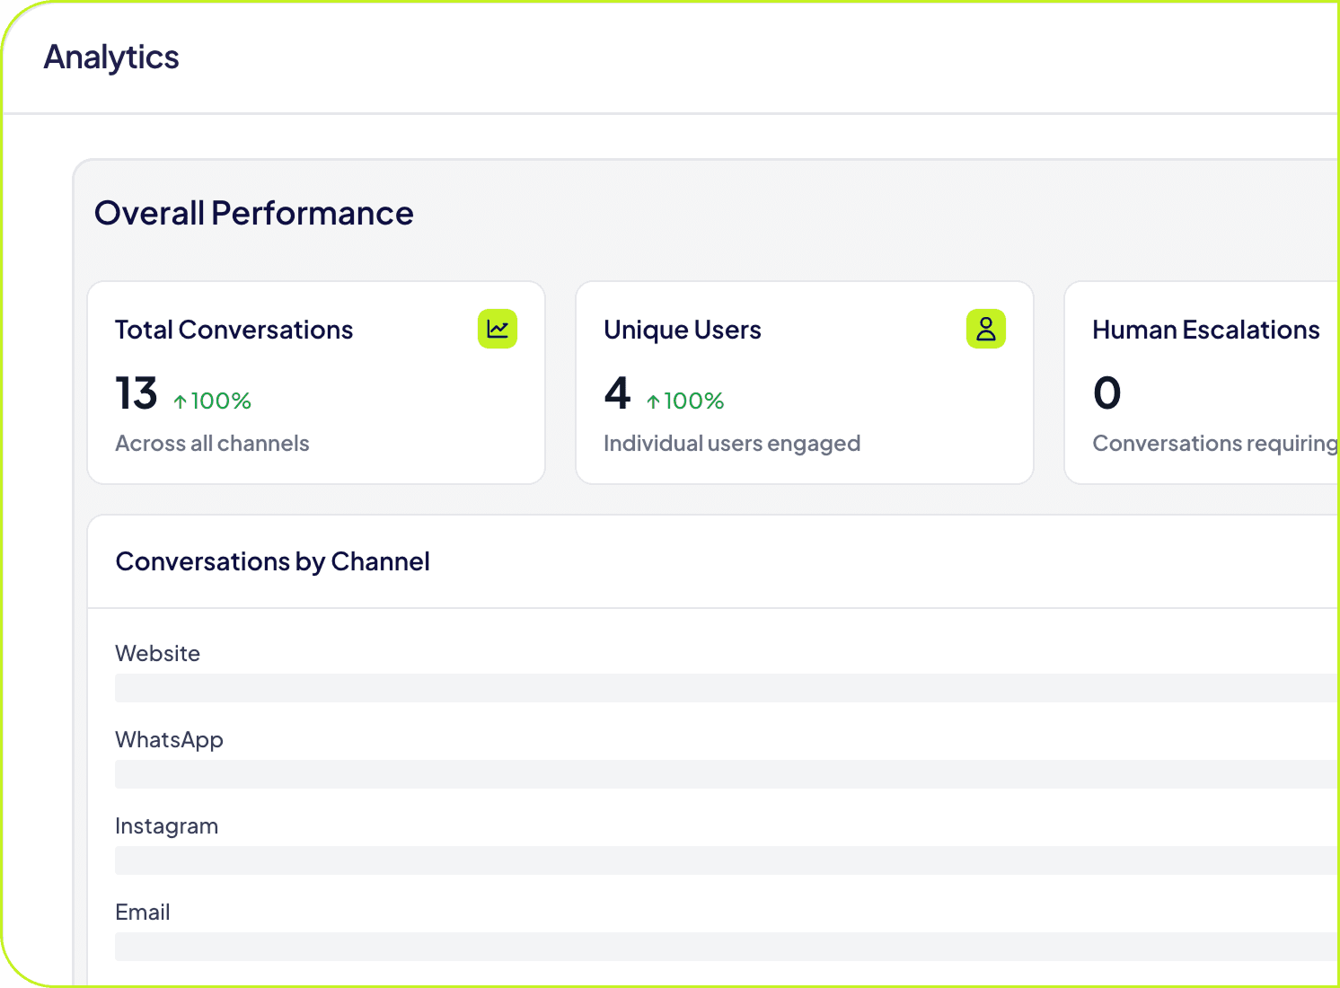Open the Human Escalations card title
Screen dimensions: 1340x988
coord(1205,330)
